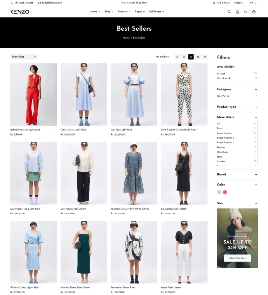
Task: Open Wilsons Dress Light Blue title
Action: click(x=24, y=288)
